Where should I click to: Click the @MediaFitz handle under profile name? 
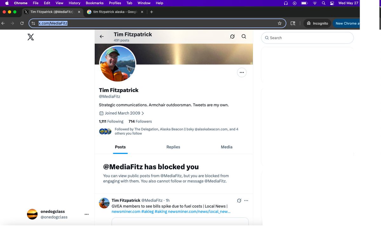[110, 96]
